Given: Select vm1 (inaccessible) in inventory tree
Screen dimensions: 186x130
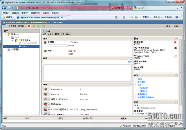Looking at the screenshot, I should 30,43.
